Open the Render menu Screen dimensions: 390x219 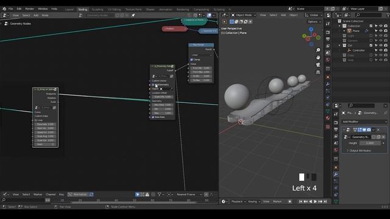[x=30, y=9]
